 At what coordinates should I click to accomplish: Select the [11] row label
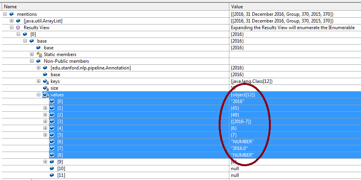coord(61,175)
